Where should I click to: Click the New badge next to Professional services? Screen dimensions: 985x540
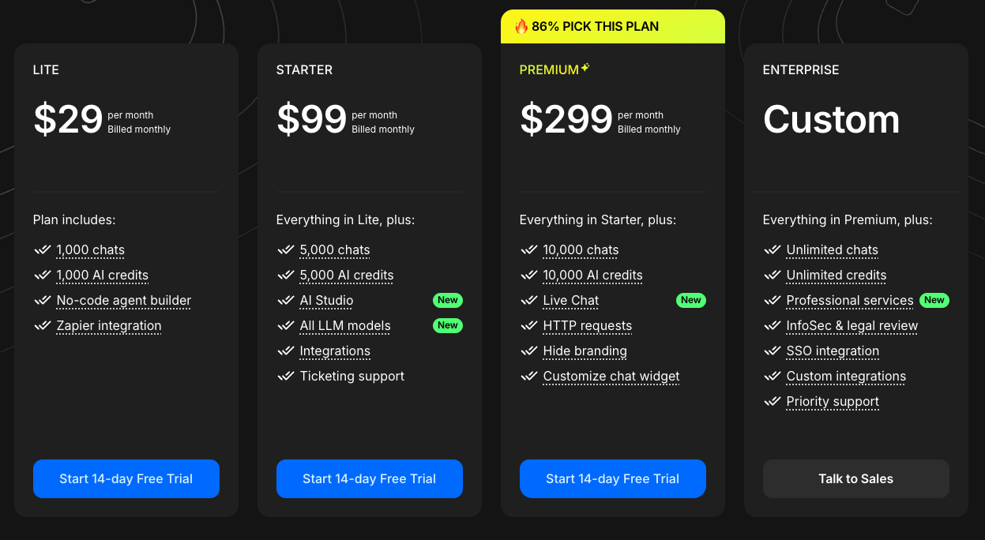click(934, 300)
